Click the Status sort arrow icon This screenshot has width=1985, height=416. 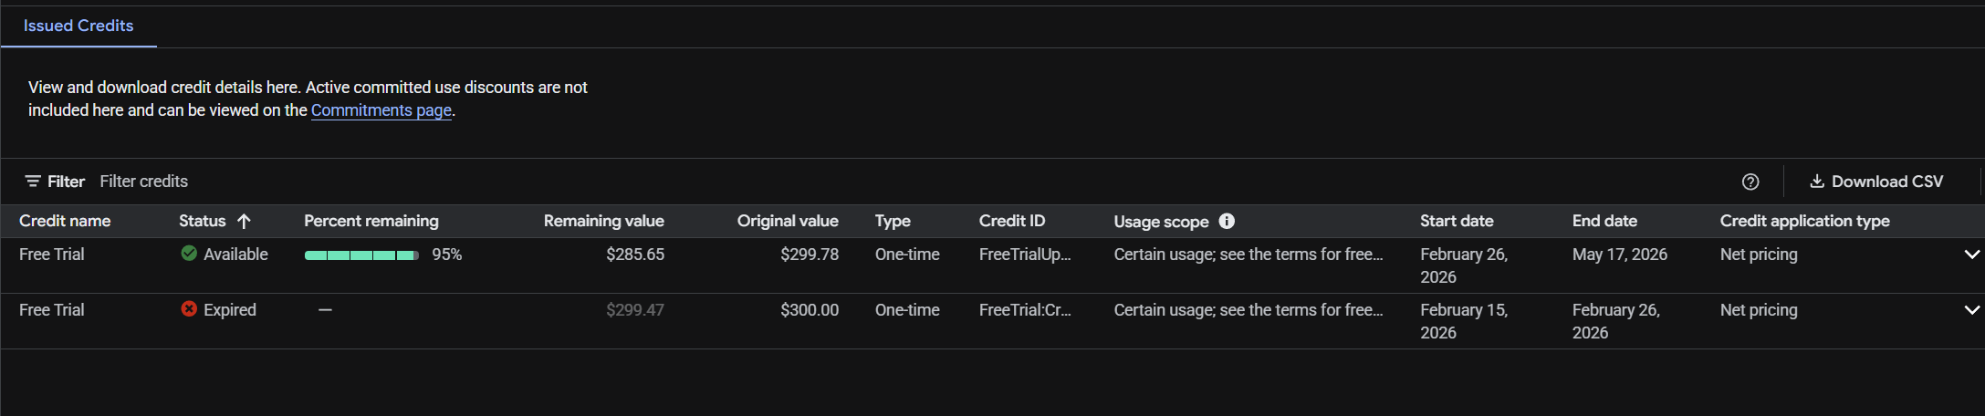coord(244,221)
